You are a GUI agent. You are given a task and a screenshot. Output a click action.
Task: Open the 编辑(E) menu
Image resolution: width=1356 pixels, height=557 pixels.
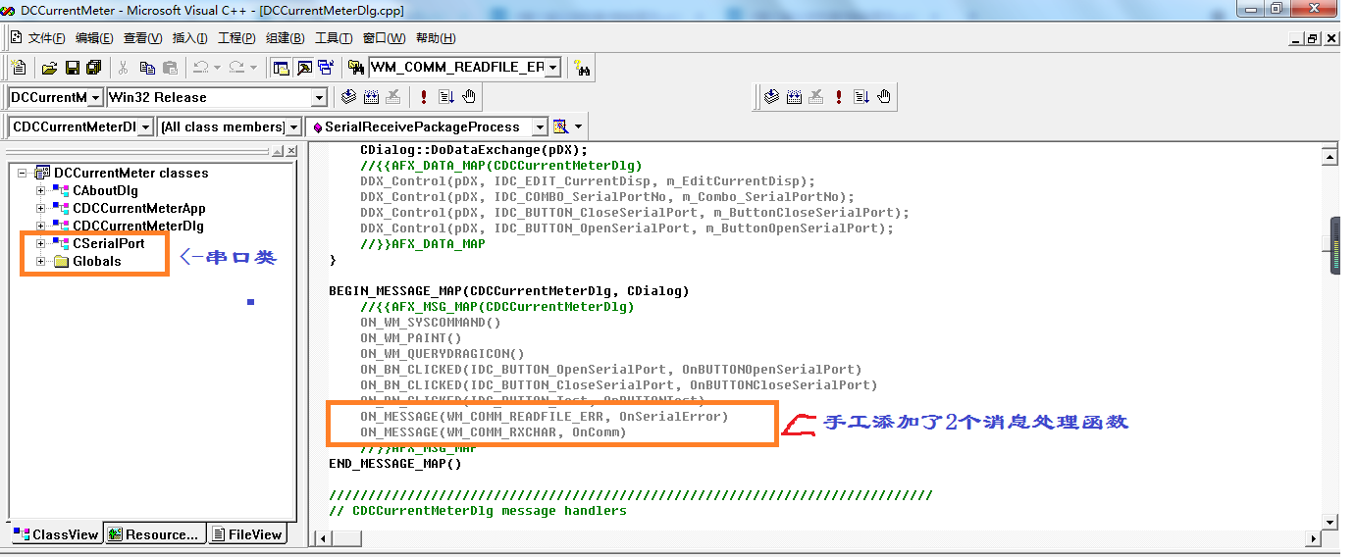coord(94,38)
